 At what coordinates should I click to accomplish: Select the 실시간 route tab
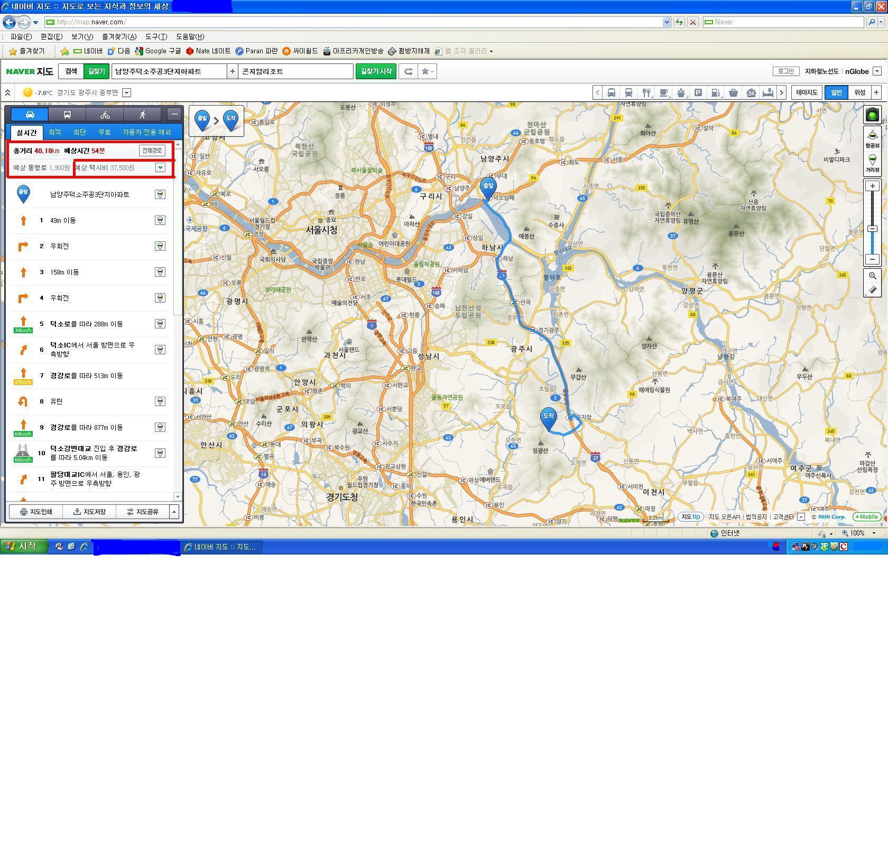(26, 133)
